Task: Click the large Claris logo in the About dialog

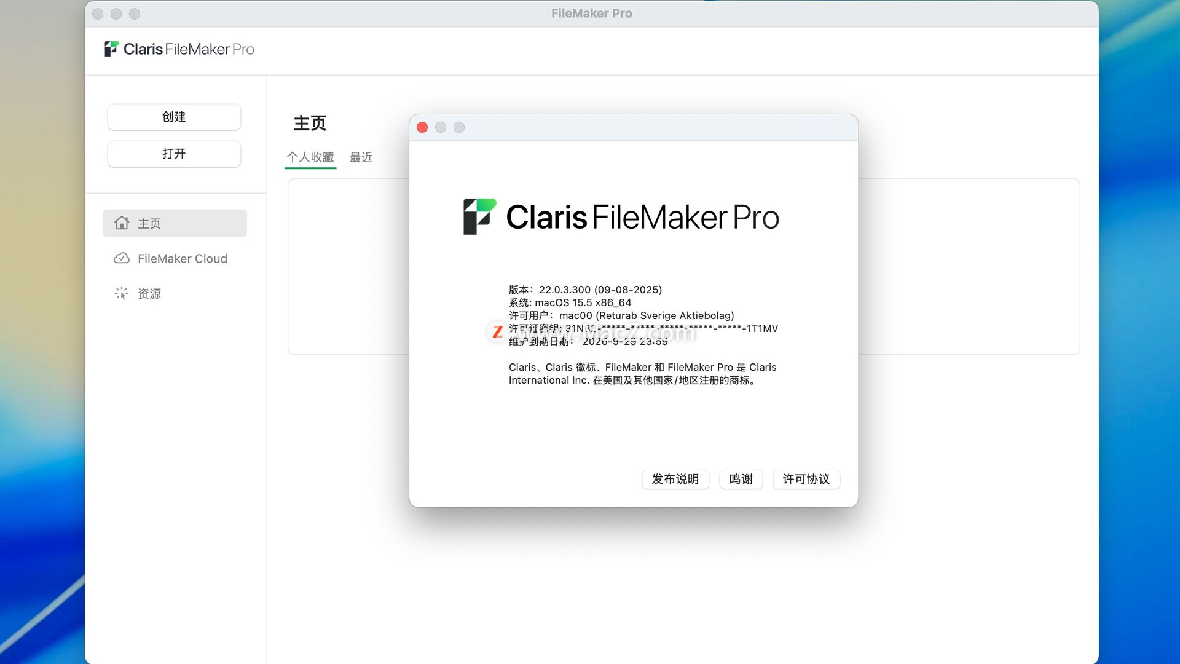Action: (x=479, y=216)
